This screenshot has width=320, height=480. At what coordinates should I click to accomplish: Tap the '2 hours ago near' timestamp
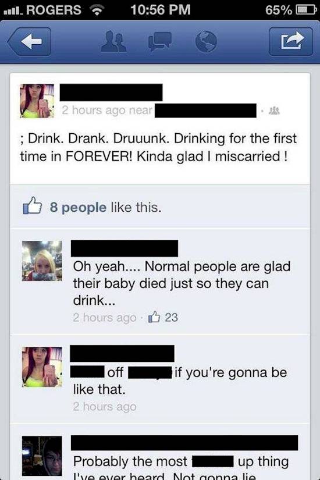click(x=107, y=110)
